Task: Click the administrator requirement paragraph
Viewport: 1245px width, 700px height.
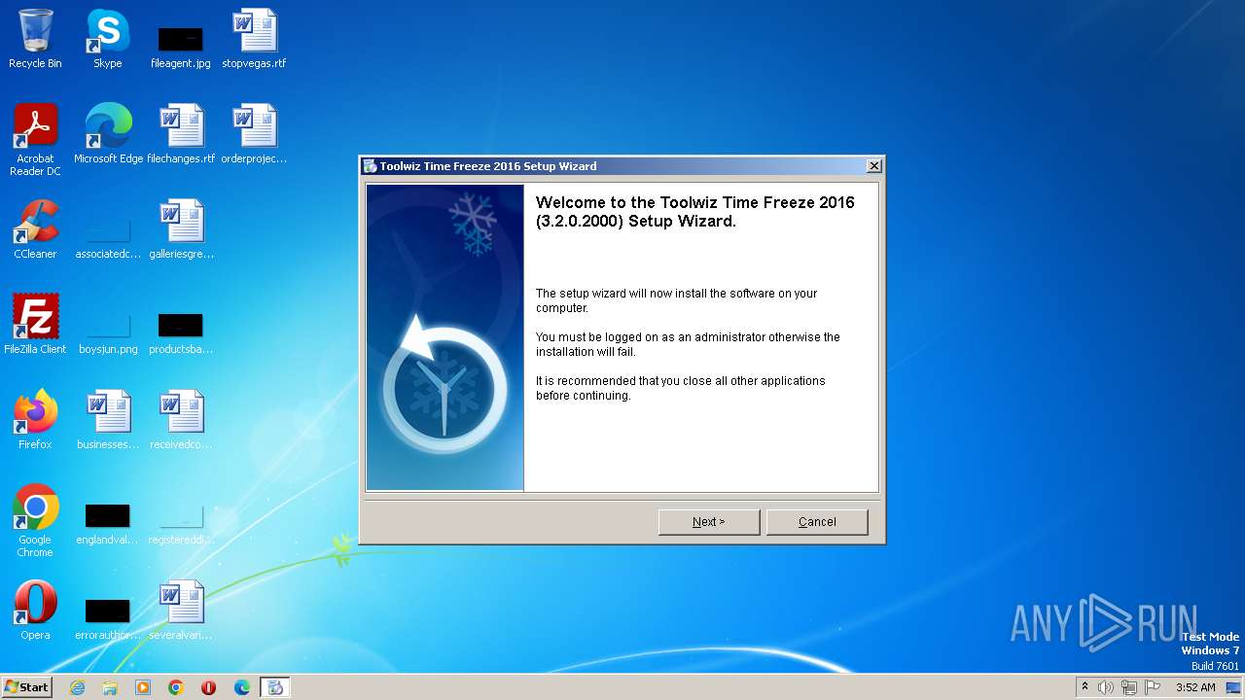Action: coord(688,344)
